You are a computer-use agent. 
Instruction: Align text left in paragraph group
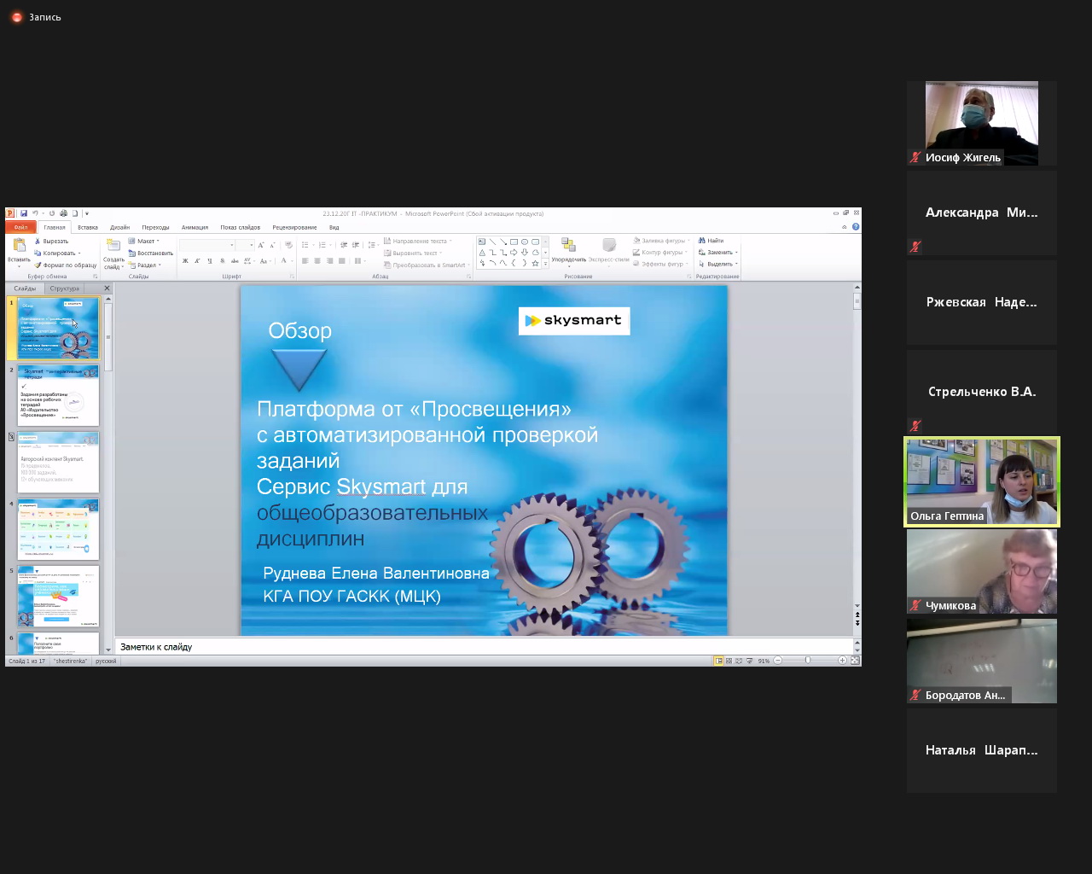coord(305,260)
